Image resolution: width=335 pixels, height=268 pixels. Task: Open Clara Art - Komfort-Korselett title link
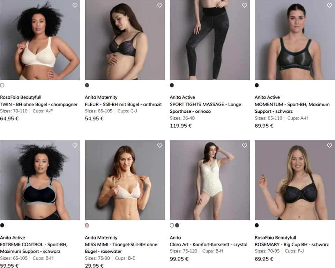209,245
